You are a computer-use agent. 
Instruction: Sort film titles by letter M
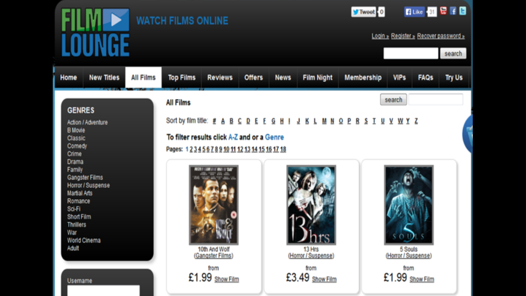coord(324,121)
